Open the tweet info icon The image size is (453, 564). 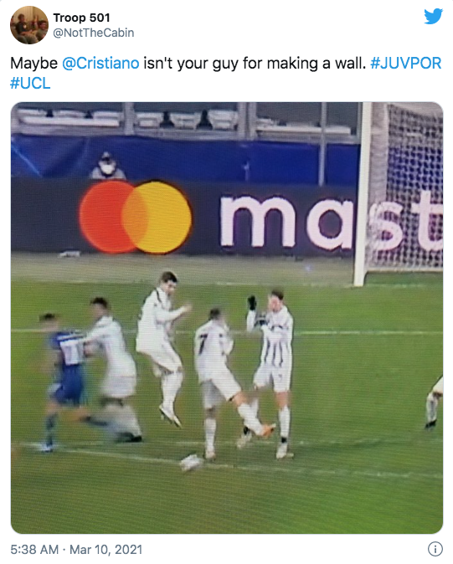435,549
